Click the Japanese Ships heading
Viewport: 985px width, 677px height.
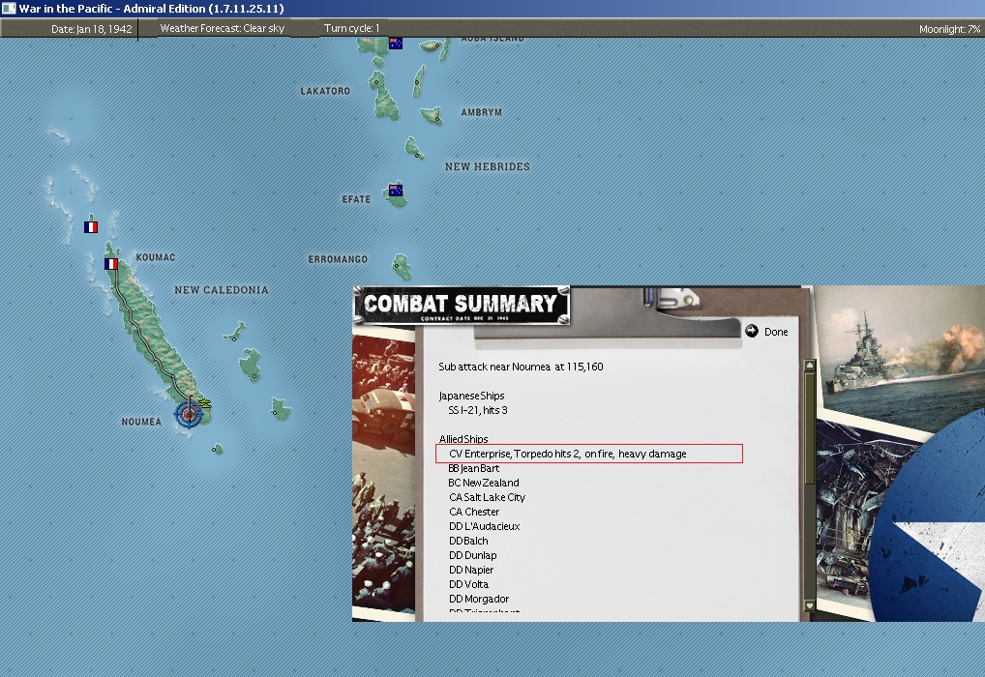(x=471, y=396)
